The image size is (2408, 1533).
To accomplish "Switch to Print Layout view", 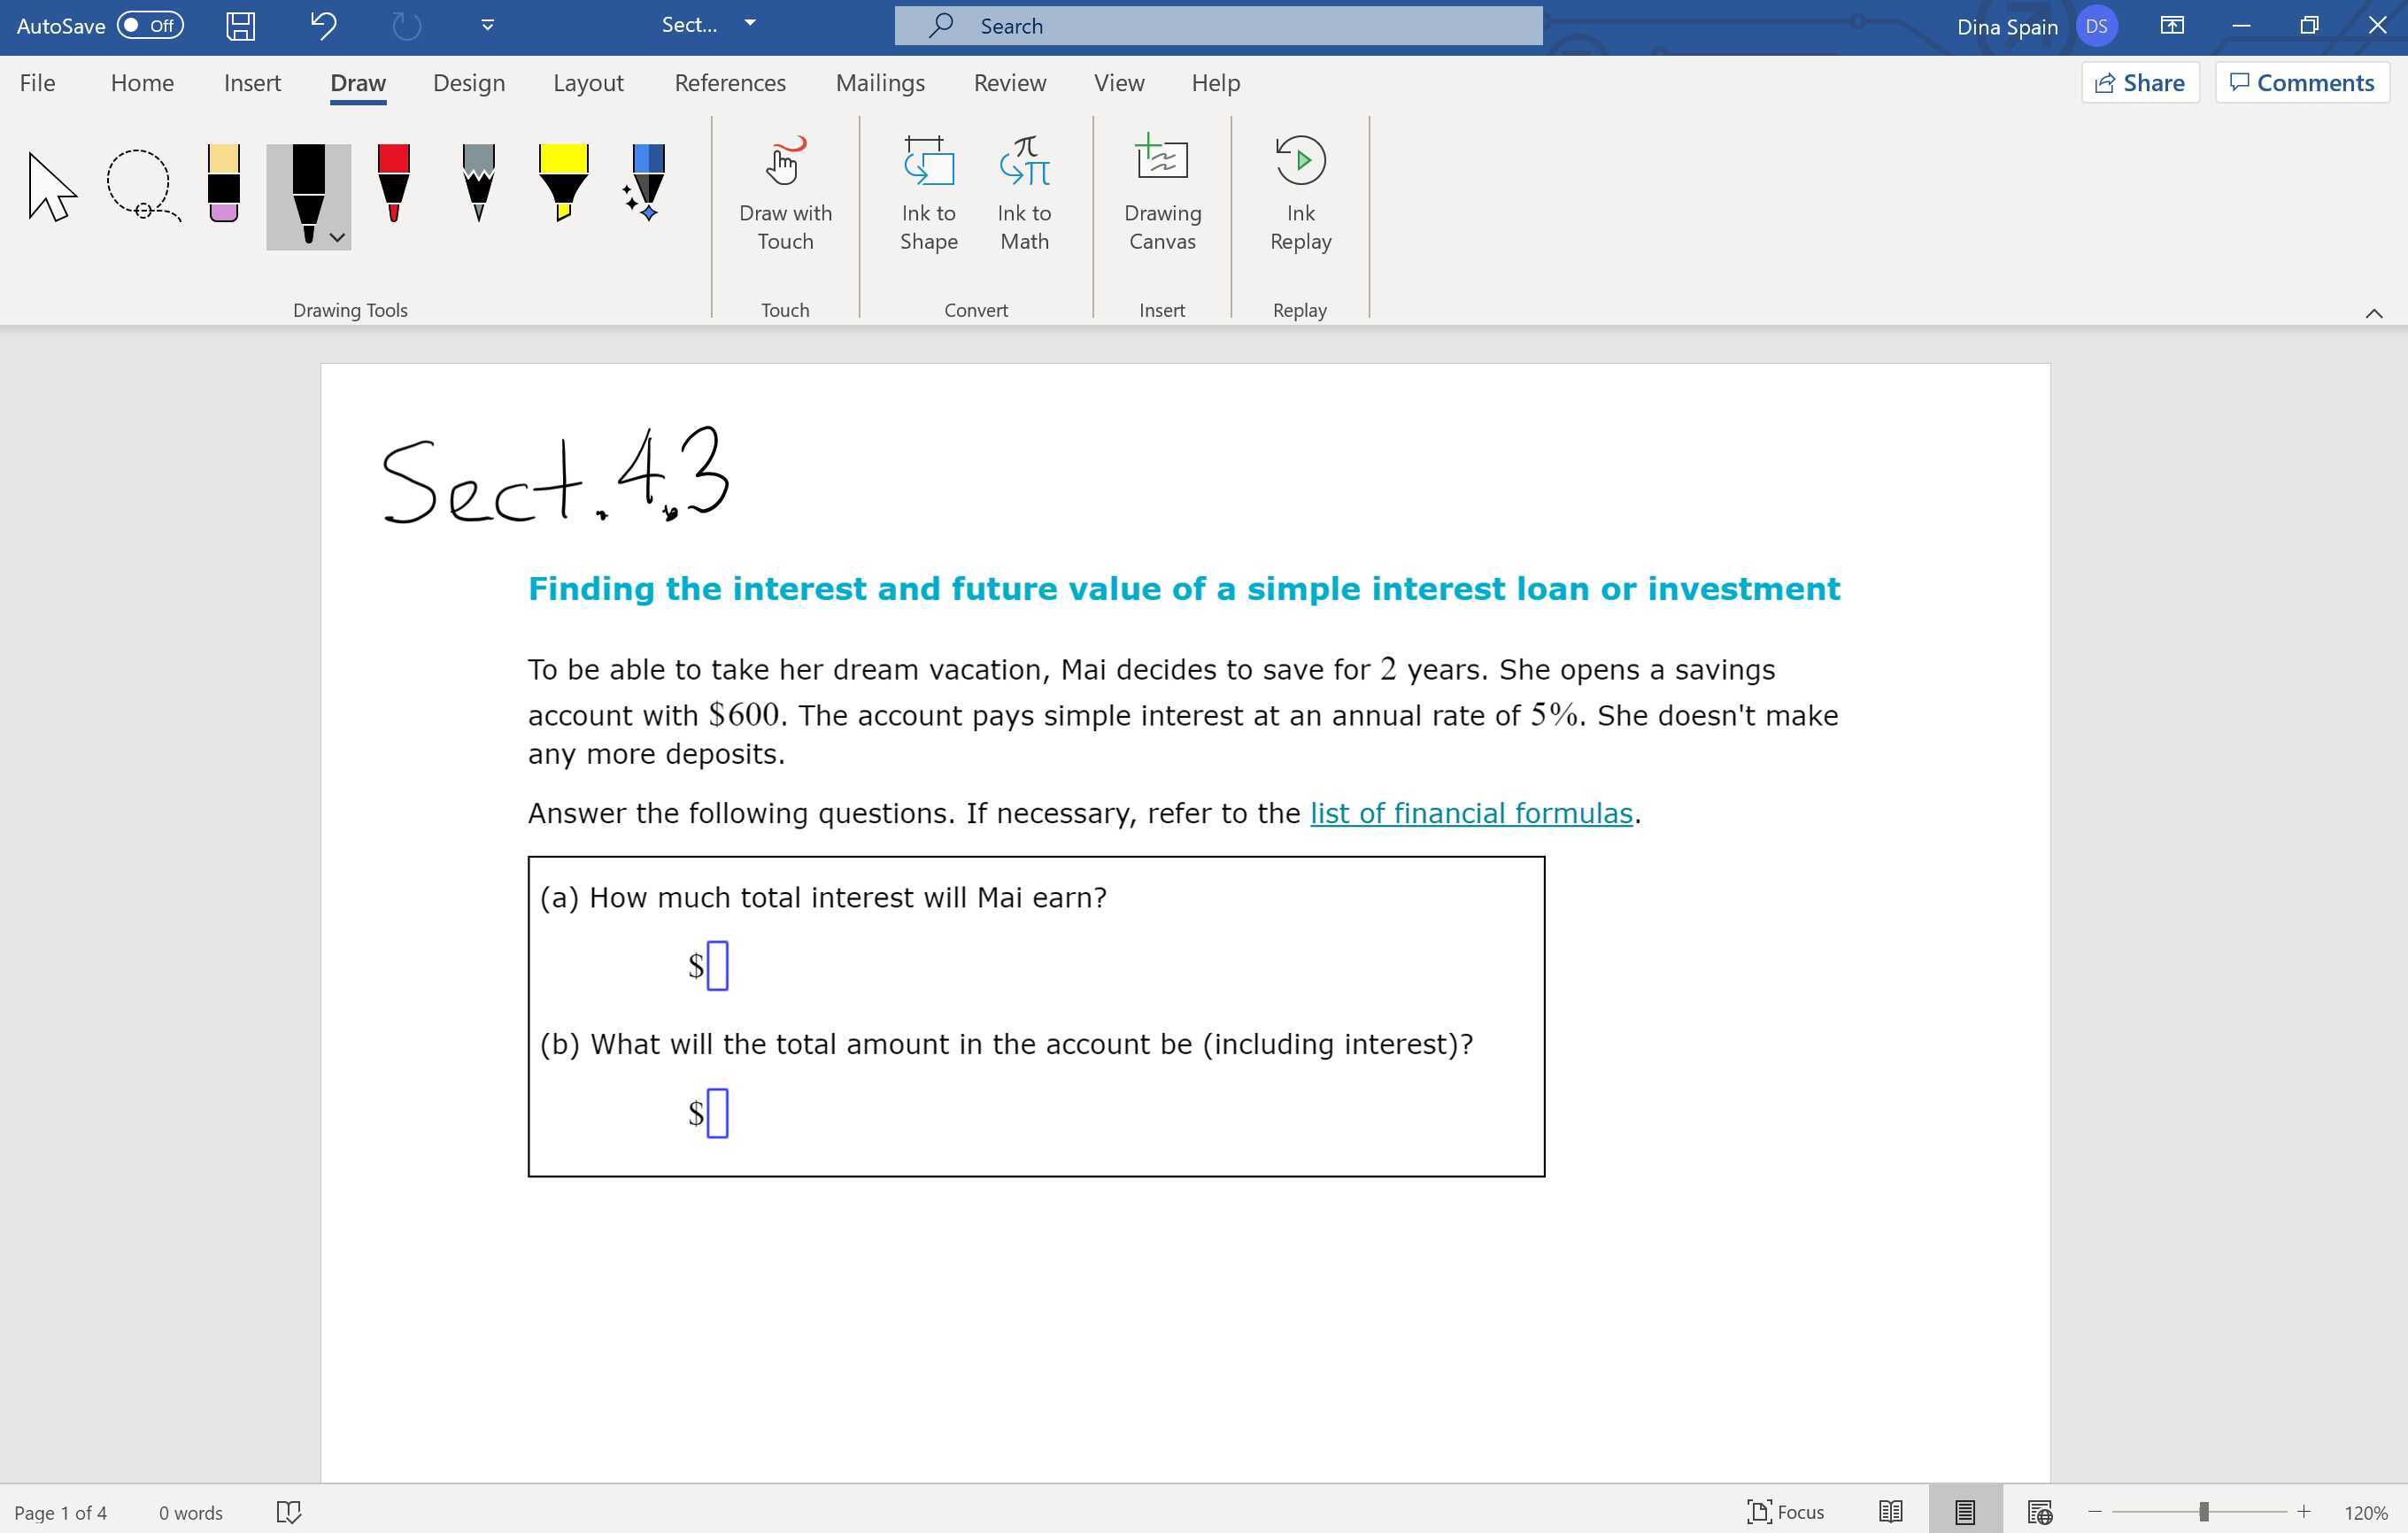I will 1964,1511.
